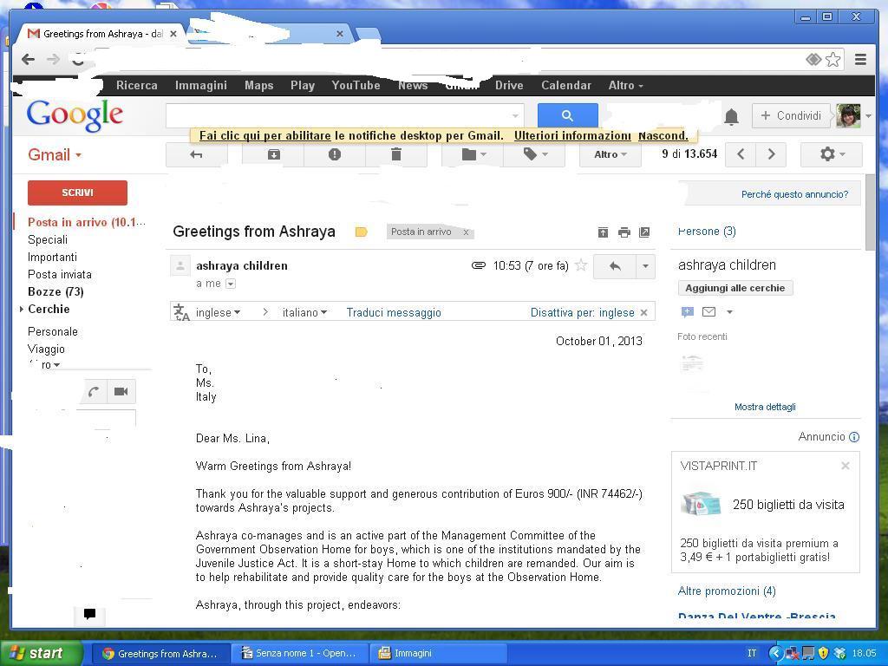This screenshot has width=888, height=666.
Task: Click the archive email icon
Action: pyautogui.click(x=273, y=154)
